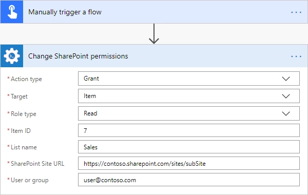The image size is (308, 195).
Task: Expand the Manually trigger a flow card header
Action: point(154,12)
